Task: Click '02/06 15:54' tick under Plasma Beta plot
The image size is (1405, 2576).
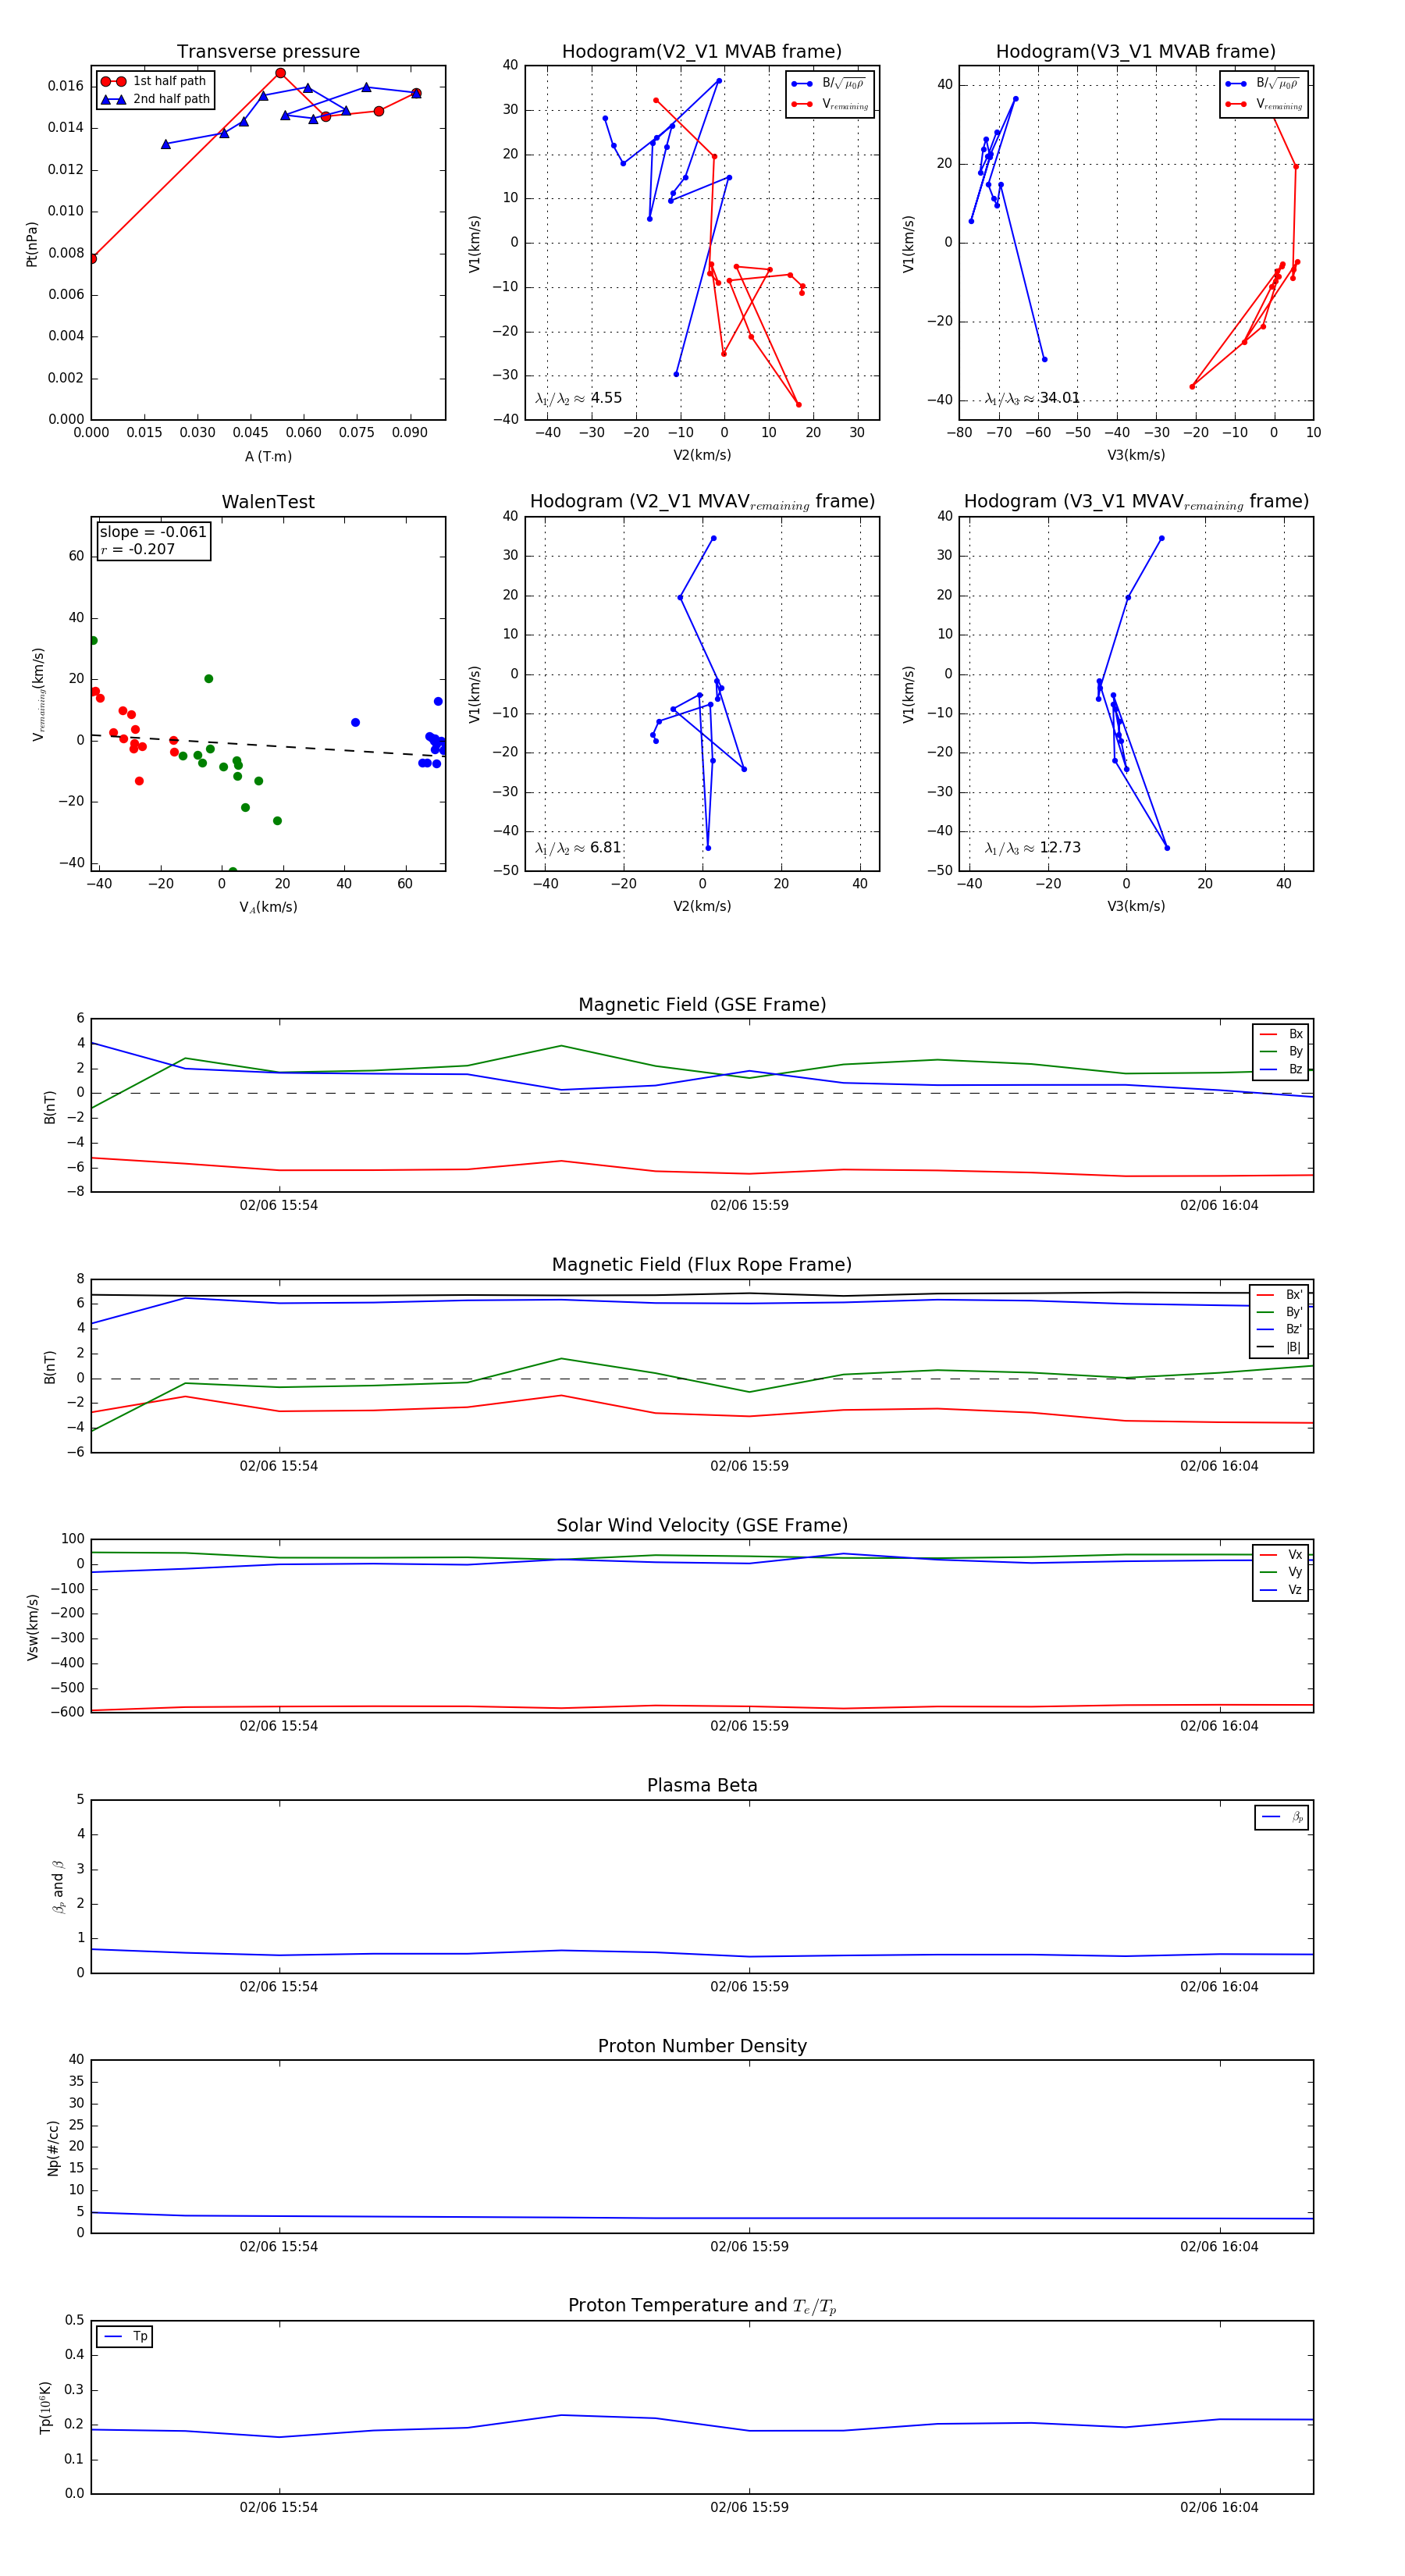Action: (279, 1986)
